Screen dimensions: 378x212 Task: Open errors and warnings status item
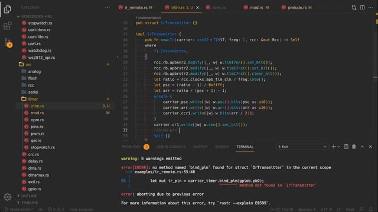tap(56, 210)
